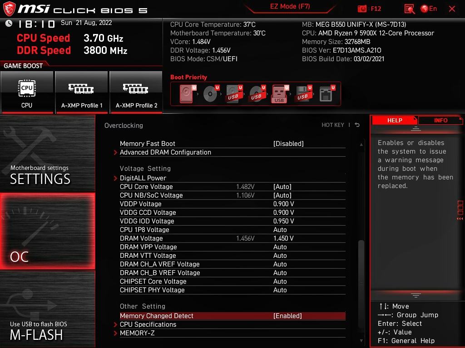Edit VDDP Voltage 0.900 V field
Image resolution: width=465 pixels, height=348 pixels.
[x=283, y=204]
